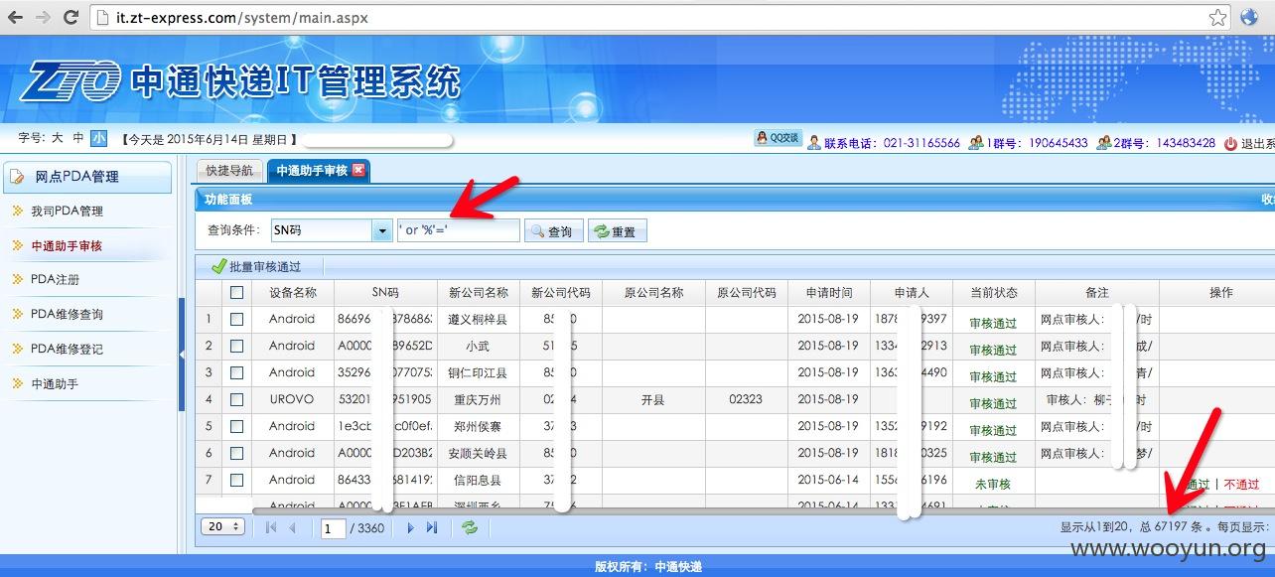
Task: Set font size to 小
Action: tap(98, 138)
